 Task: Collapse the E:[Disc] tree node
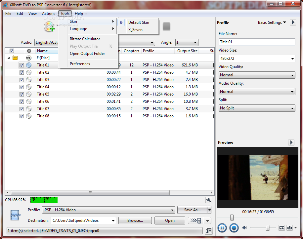[x=9, y=58]
